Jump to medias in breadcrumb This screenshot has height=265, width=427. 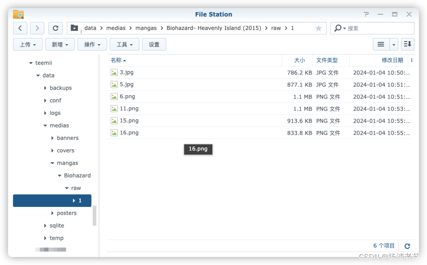[x=116, y=28]
